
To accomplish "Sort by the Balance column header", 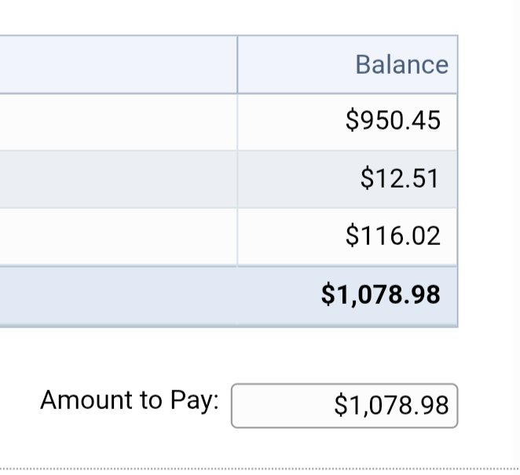I will tap(401, 64).
